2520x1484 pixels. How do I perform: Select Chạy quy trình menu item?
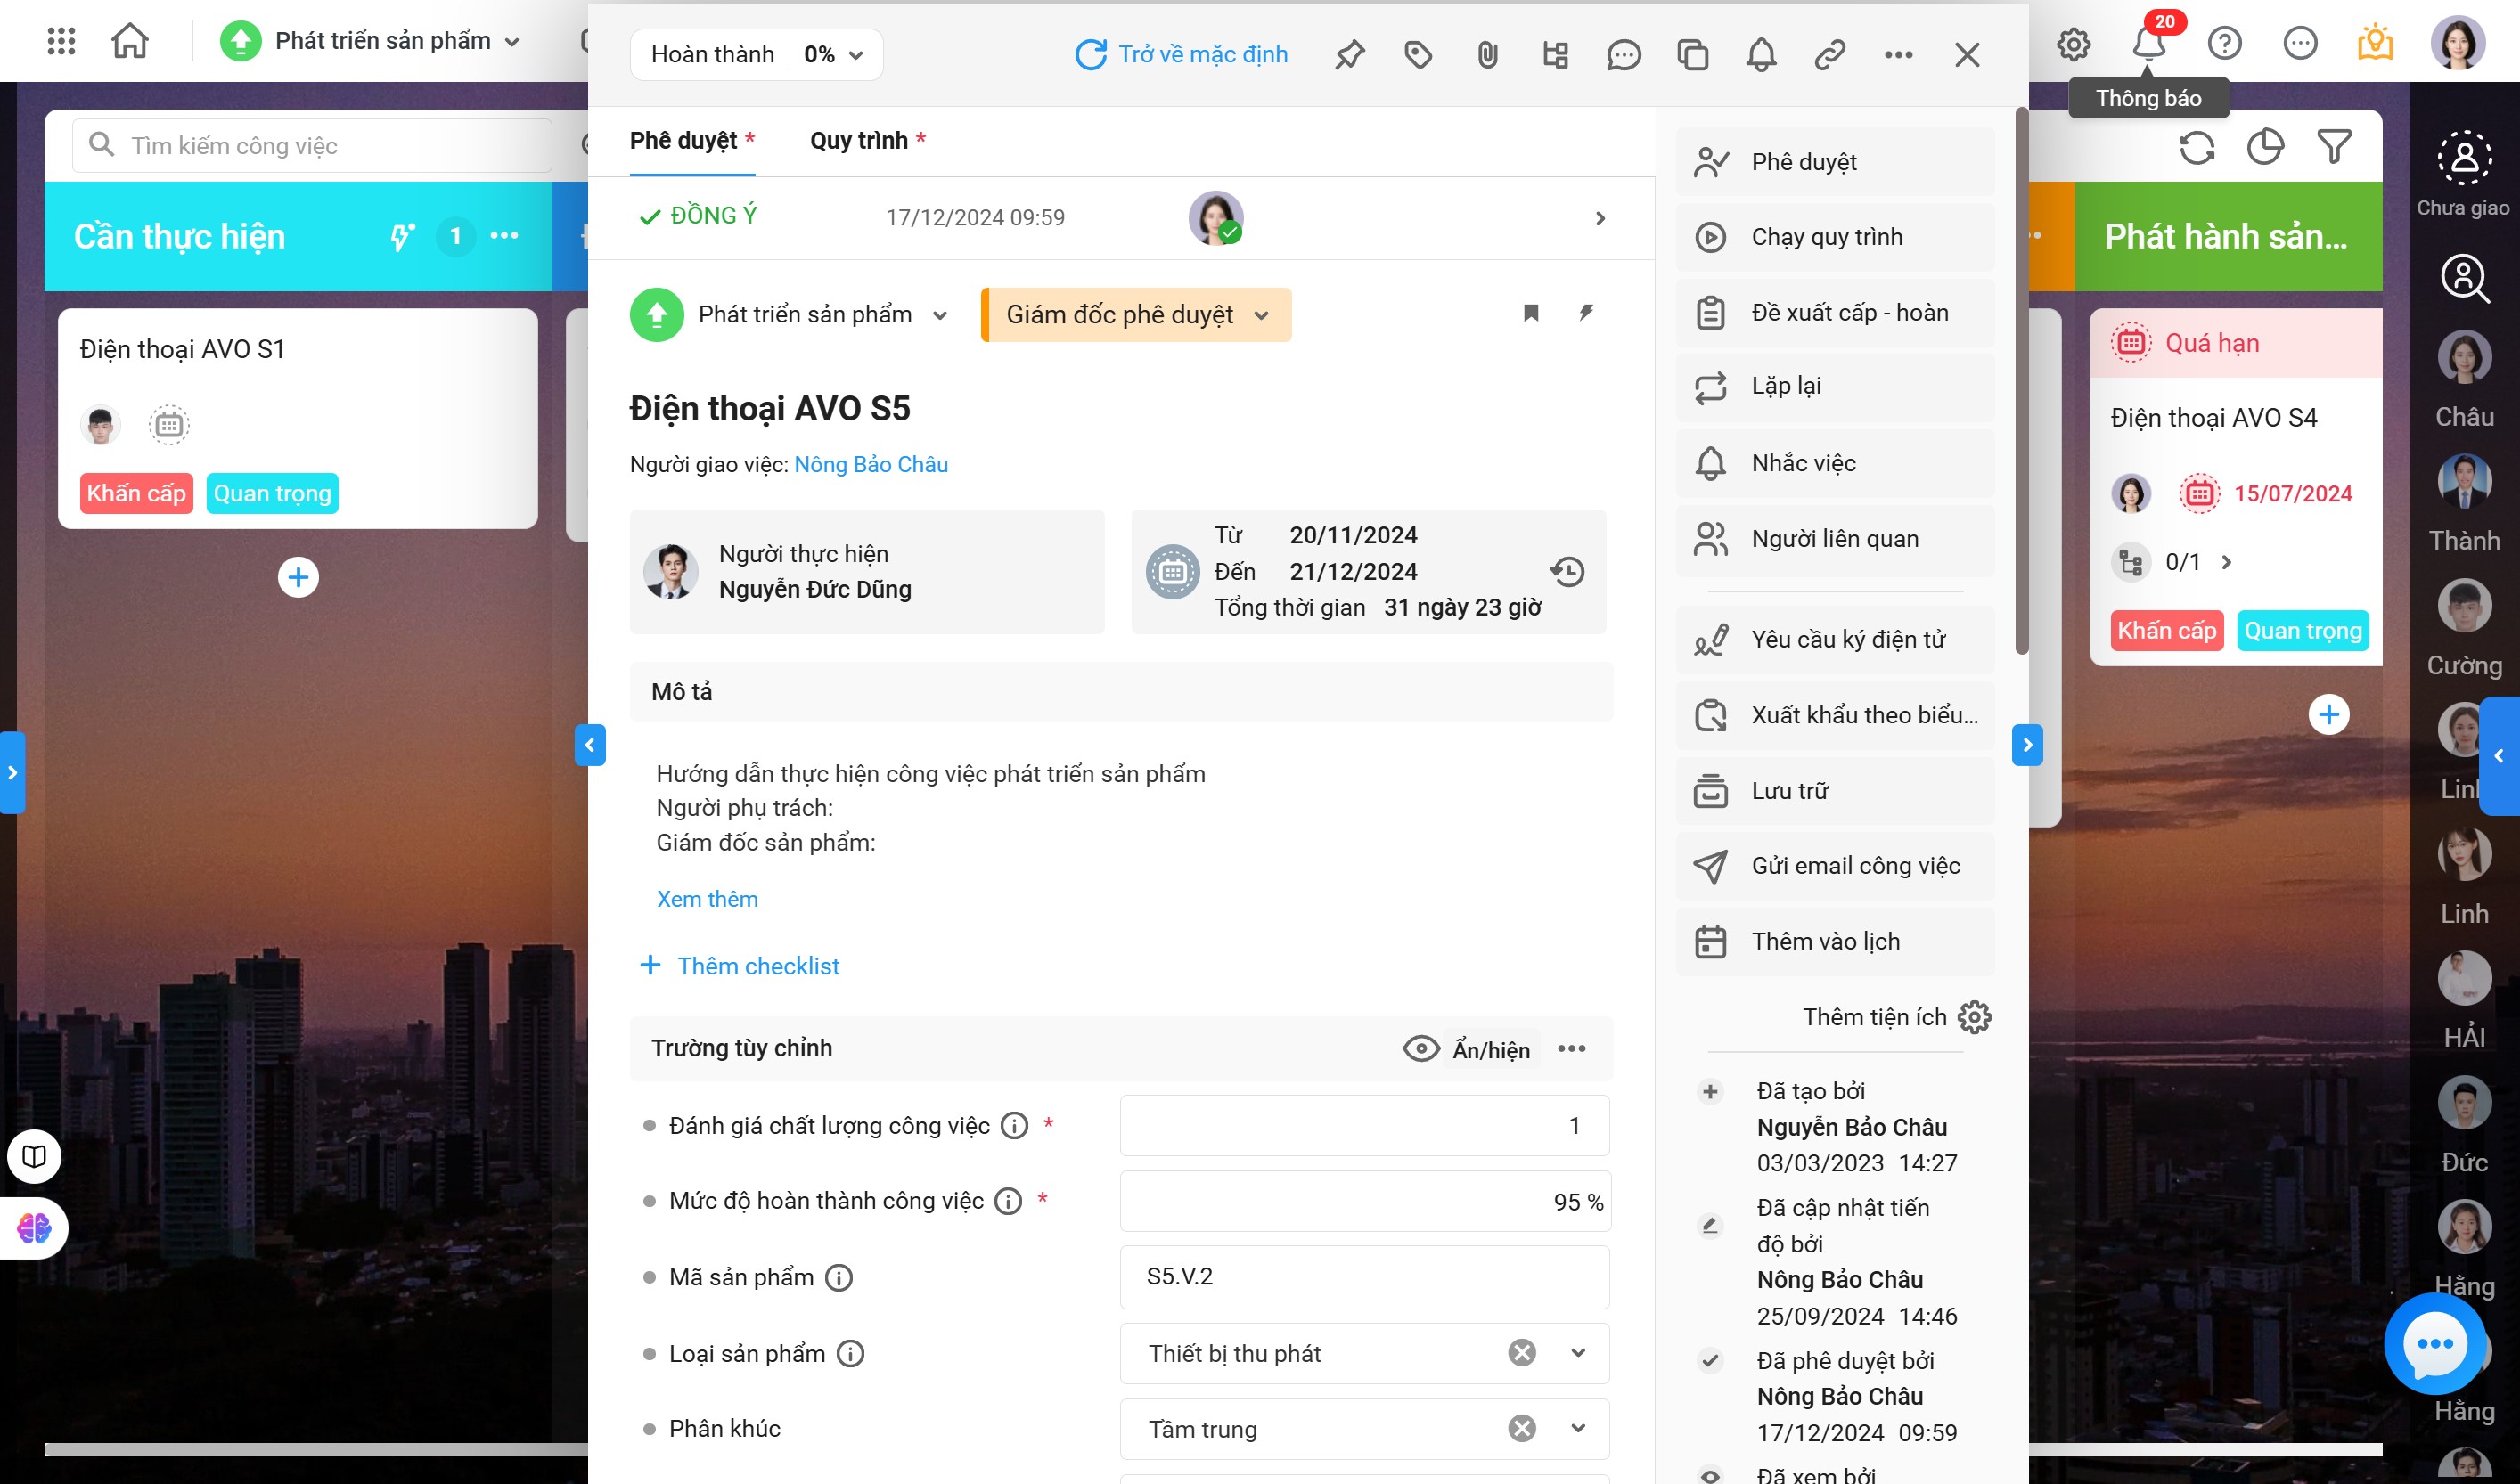pos(1827,237)
